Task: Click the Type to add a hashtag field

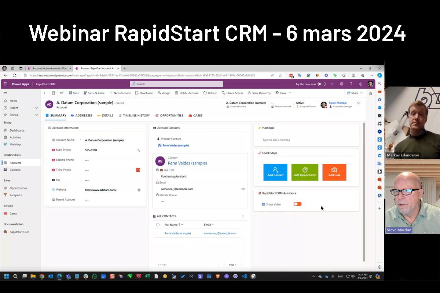Action: (x=306, y=140)
